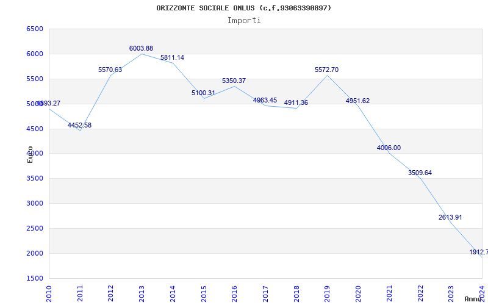Click the 2014 x-axis year label
Image resolution: width=488 pixels, height=305 pixels.
point(173,293)
